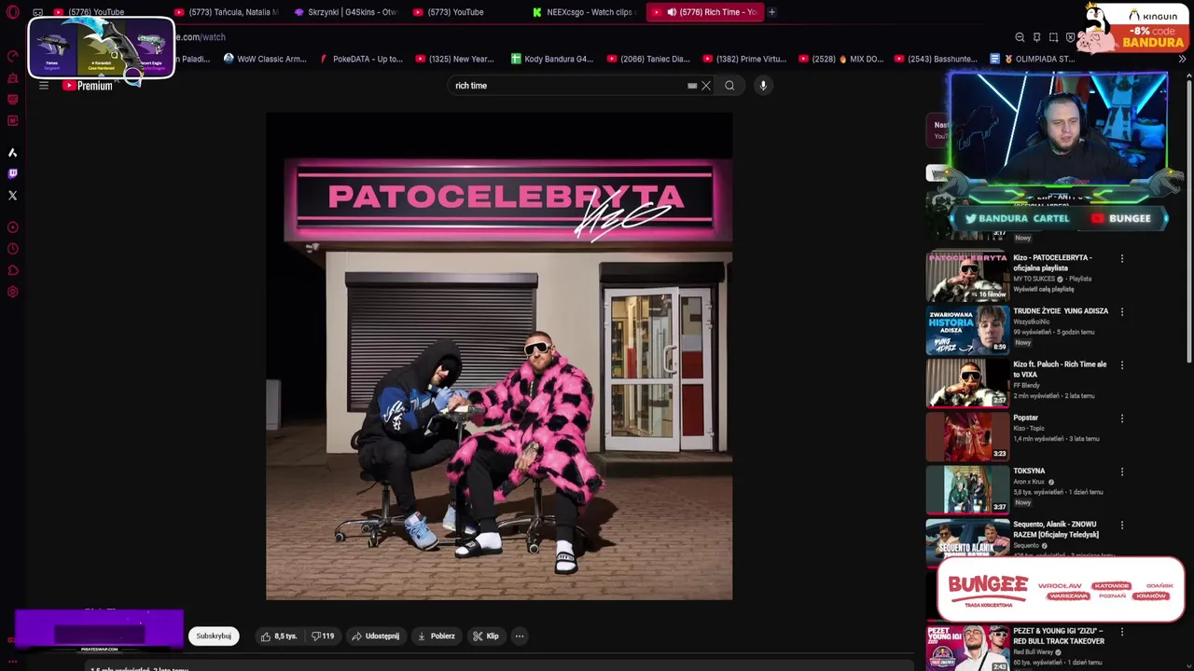1194x671 pixels.
Task: Click the pin icon in address bar
Action: 1036,37
